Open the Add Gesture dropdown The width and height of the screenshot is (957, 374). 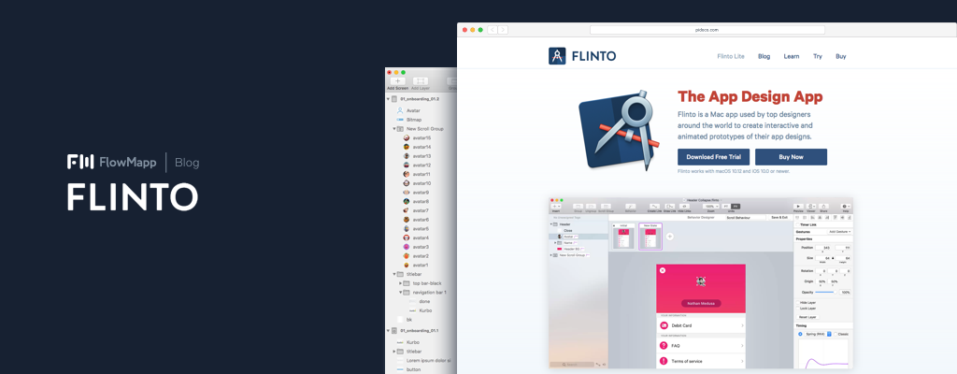click(x=840, y=232)
